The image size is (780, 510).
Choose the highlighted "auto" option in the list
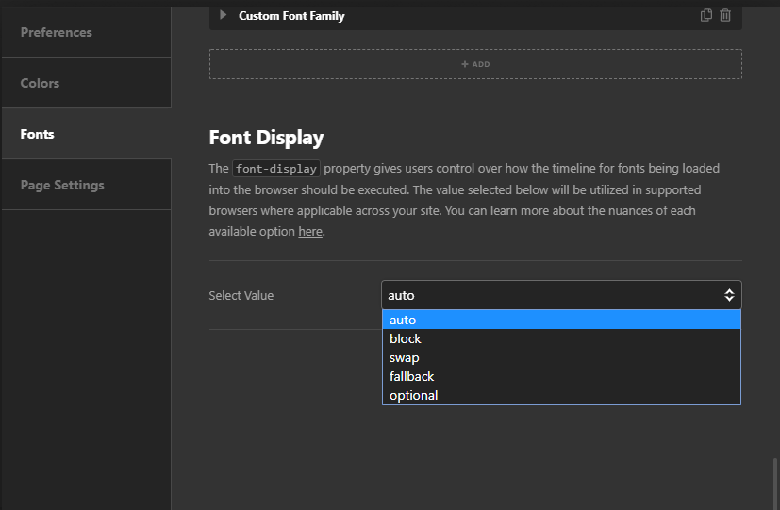click(x=403, y=321)
